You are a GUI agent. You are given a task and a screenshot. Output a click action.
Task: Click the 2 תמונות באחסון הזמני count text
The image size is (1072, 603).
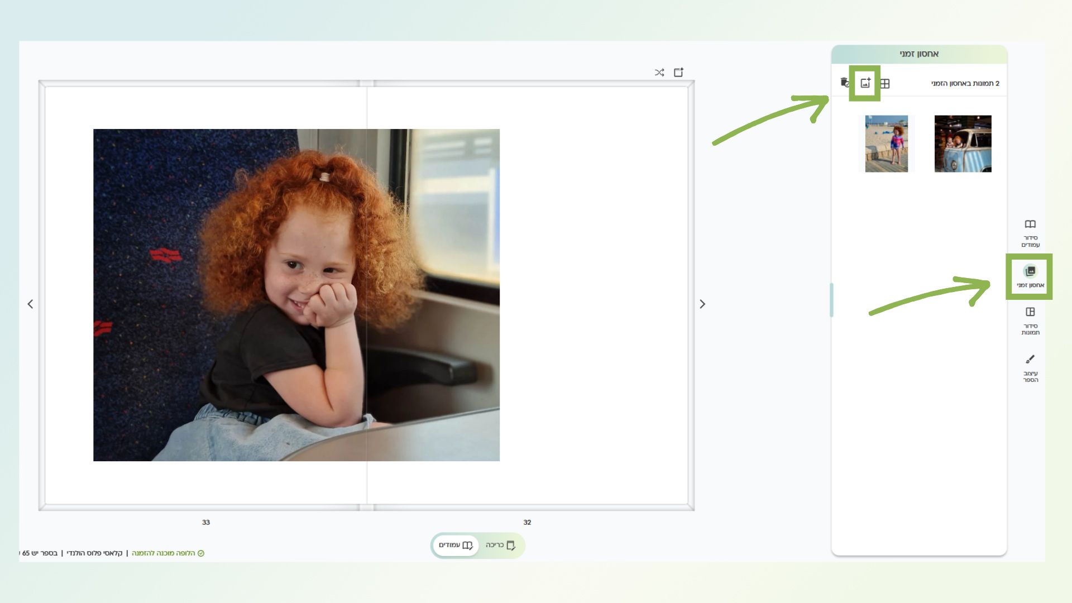coord(965,84)
